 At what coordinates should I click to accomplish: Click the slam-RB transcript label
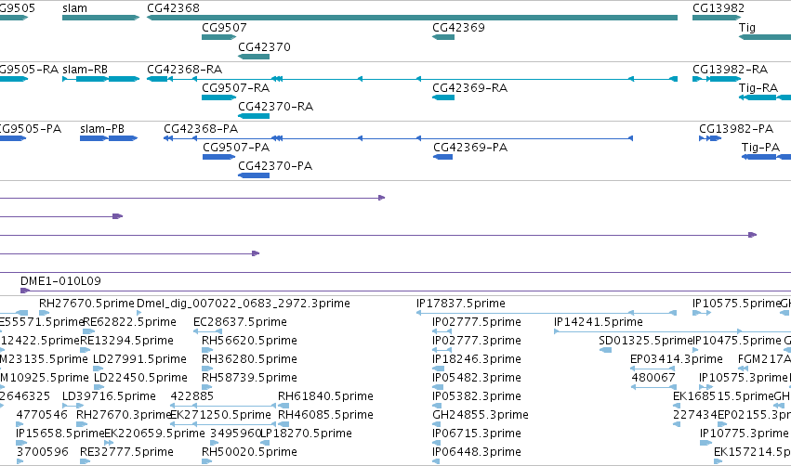[x=86, y=70]
